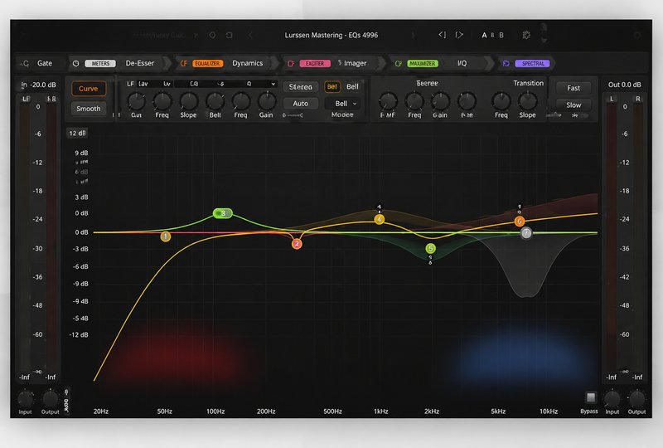
Task: Select the yellow EQ node 4
Action: (x=380, y=219)
